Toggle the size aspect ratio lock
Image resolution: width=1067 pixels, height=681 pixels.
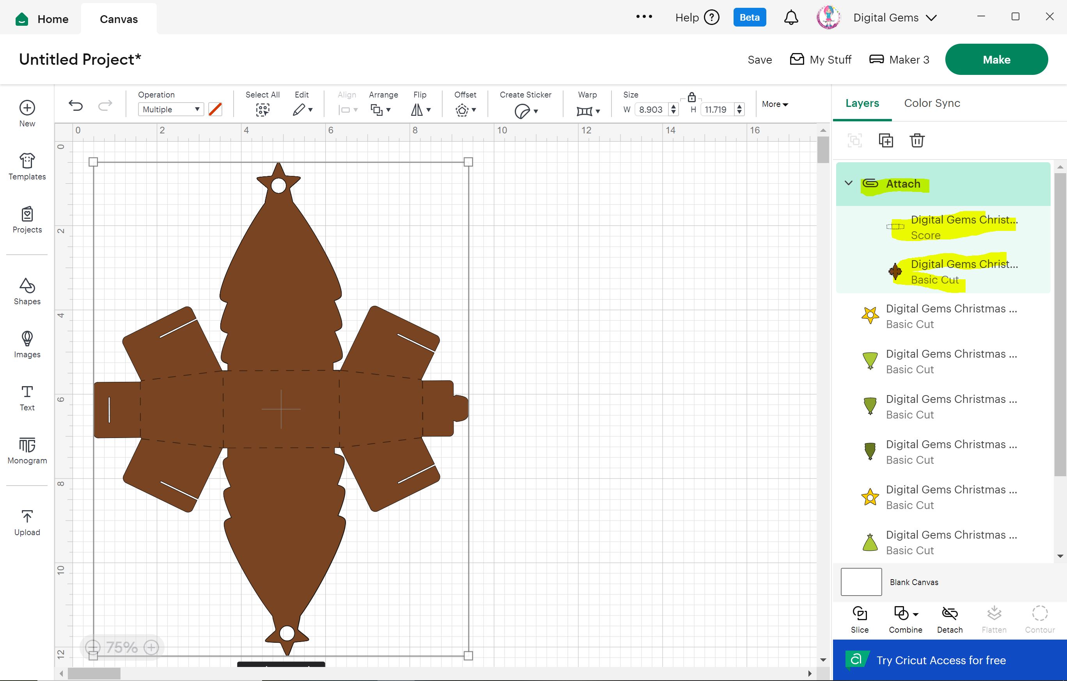[x=692, y=97]
